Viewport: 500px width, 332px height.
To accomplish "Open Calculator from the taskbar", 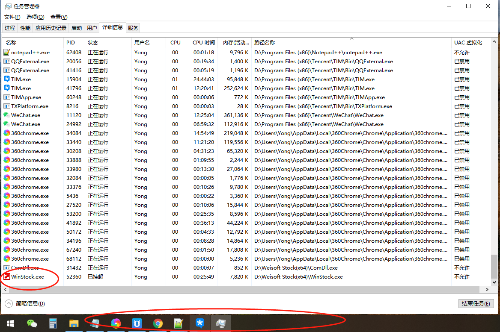I will tap(53, 323).
